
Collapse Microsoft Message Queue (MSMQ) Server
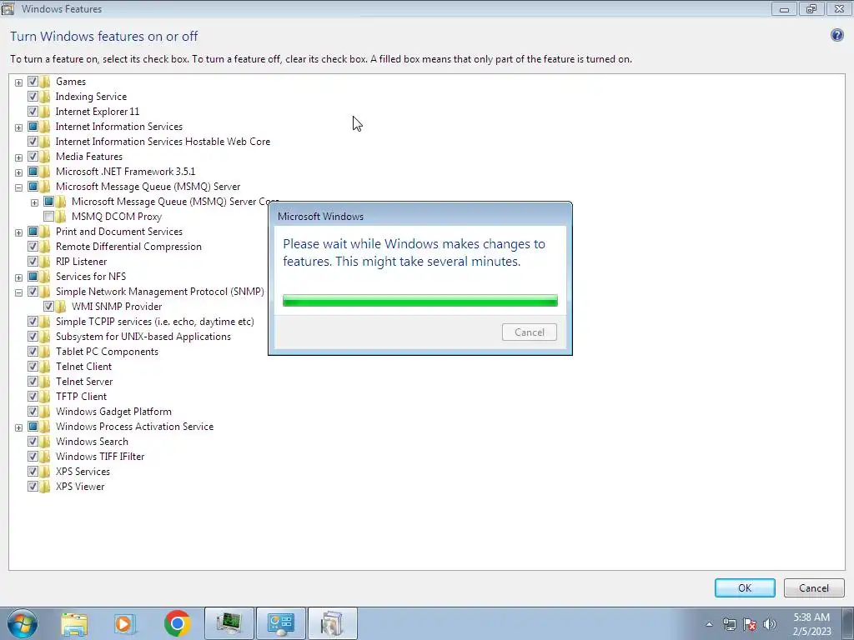18,187
